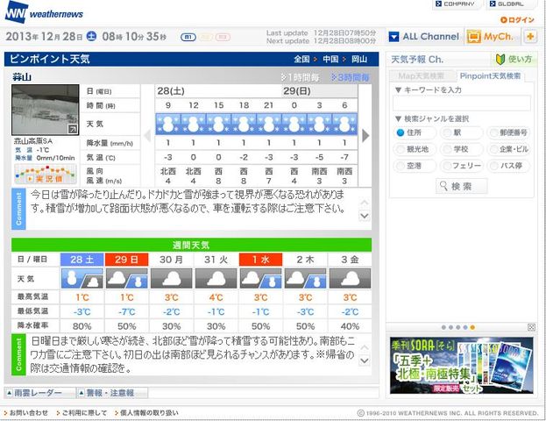Viewport: 546px width, 421px height.
Task: Click the cloudy icon for 31 火
Action: (216, 278)
